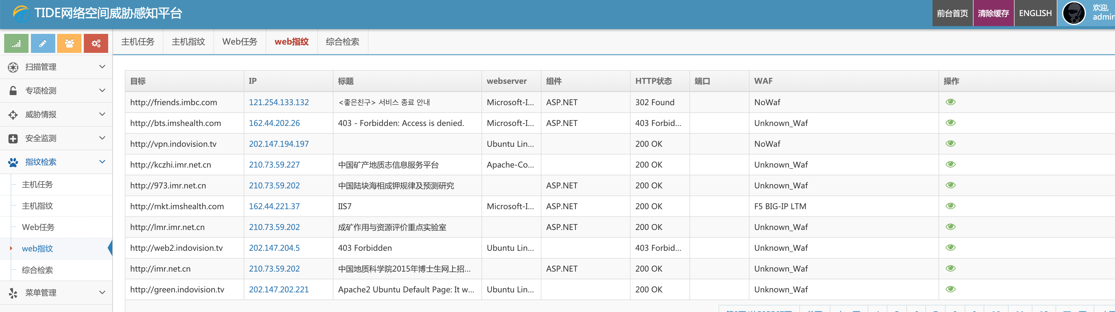Open IP link 202.147.194.197

tap(279, 144)
